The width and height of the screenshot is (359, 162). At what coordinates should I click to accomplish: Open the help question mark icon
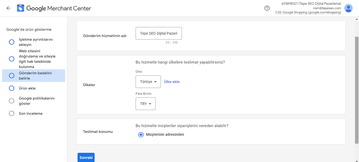pos(267,8)
